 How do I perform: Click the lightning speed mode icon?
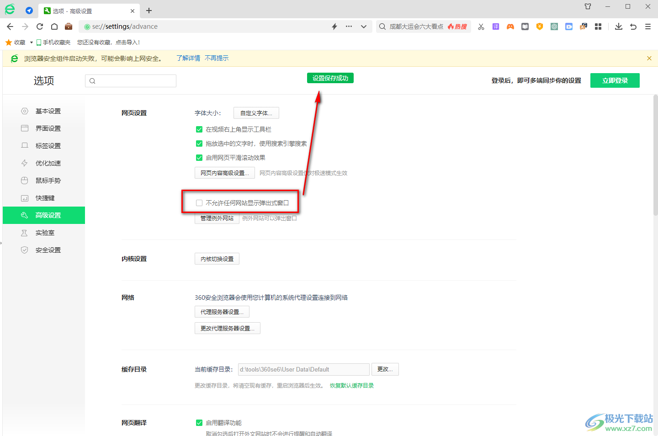tap(334, 27)
